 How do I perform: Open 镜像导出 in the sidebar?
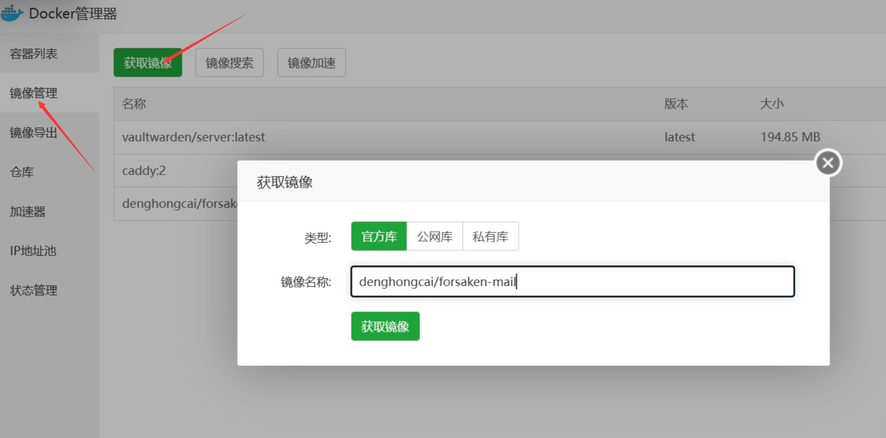coord(33,133)
